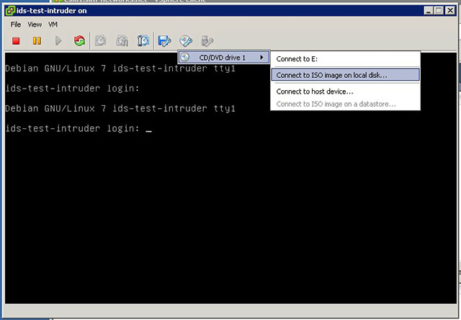Image resolution: width=461 pixels, height=320 pixels.
Task: Click the vSphere console title bar icon
Action: coord(10,11)
